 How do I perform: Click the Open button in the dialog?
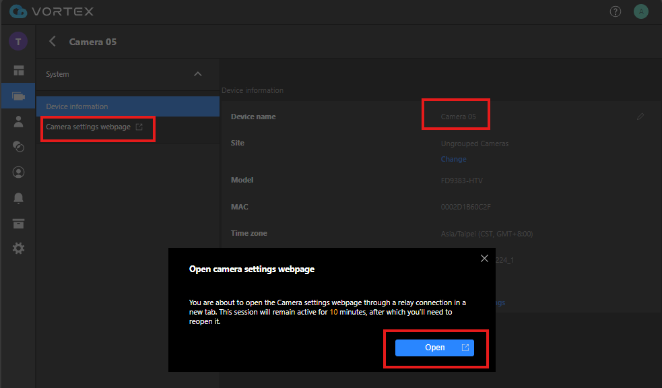tap(434, 348)
